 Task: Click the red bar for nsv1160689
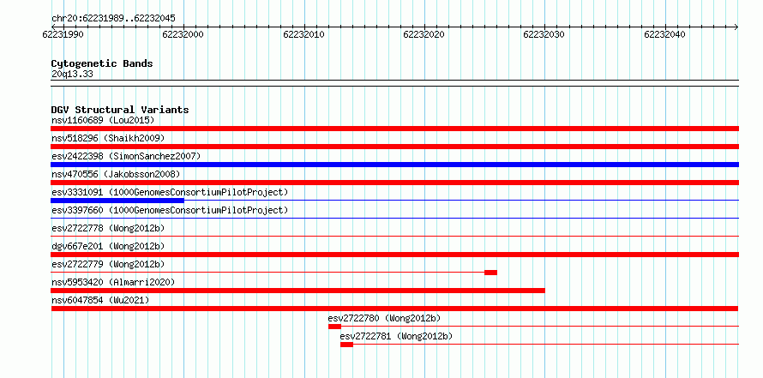click(394, 129)
